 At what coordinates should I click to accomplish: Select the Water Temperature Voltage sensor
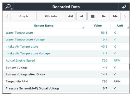click(x=66, y=39)
